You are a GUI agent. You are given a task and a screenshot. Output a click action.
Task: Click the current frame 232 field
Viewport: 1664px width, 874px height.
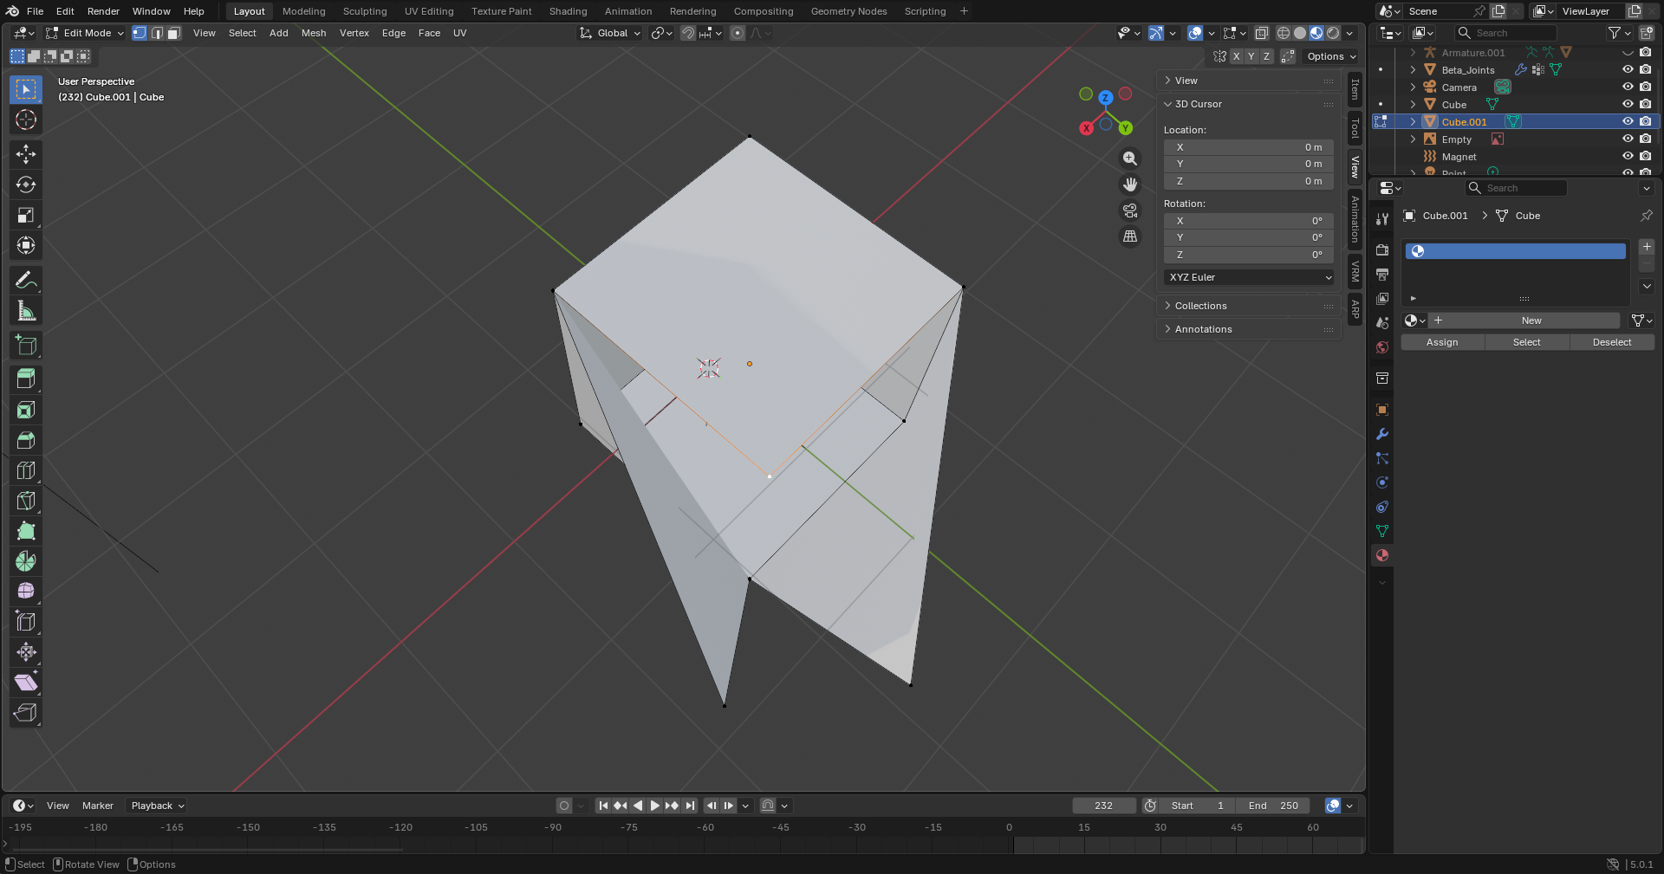pos(1103,806)
